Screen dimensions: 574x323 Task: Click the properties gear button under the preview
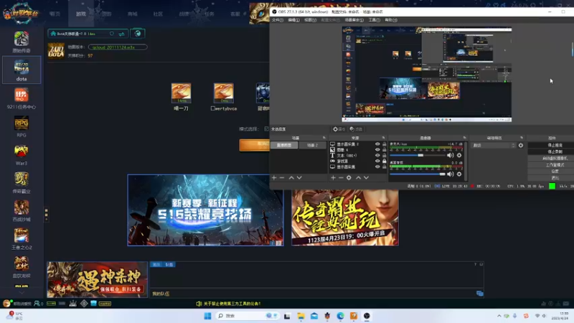(339, 129)
